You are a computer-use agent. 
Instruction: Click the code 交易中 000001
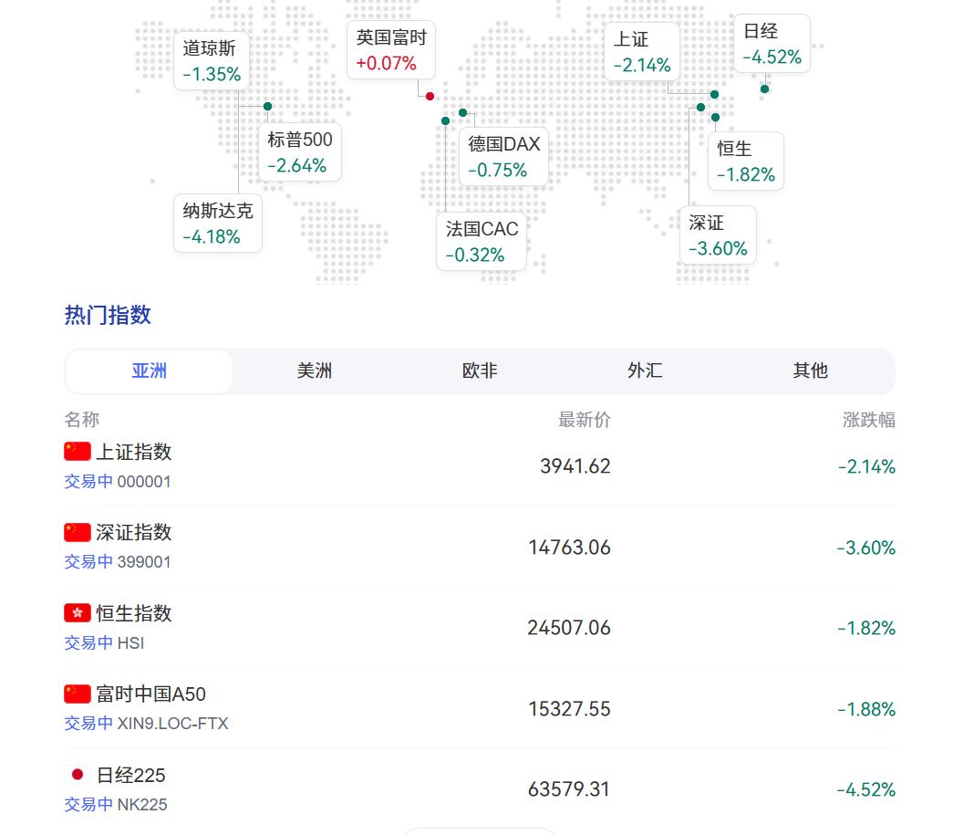pyautogui.click(x=118, y=481)
